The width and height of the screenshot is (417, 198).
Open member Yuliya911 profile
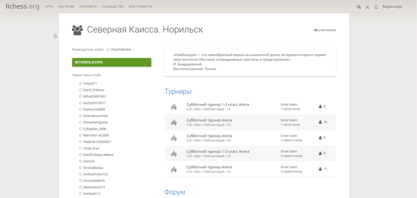tap(90, 83)
